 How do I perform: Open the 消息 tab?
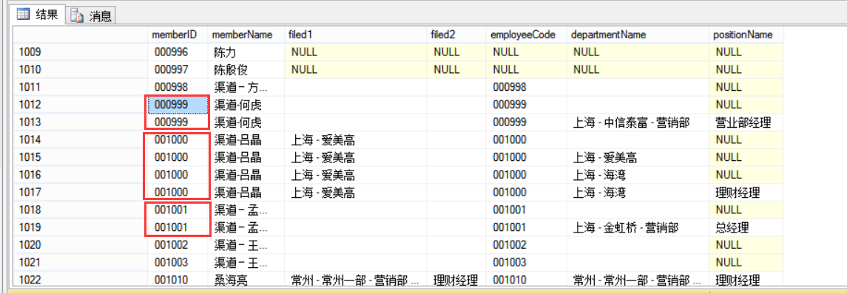(x=91, y=15)
